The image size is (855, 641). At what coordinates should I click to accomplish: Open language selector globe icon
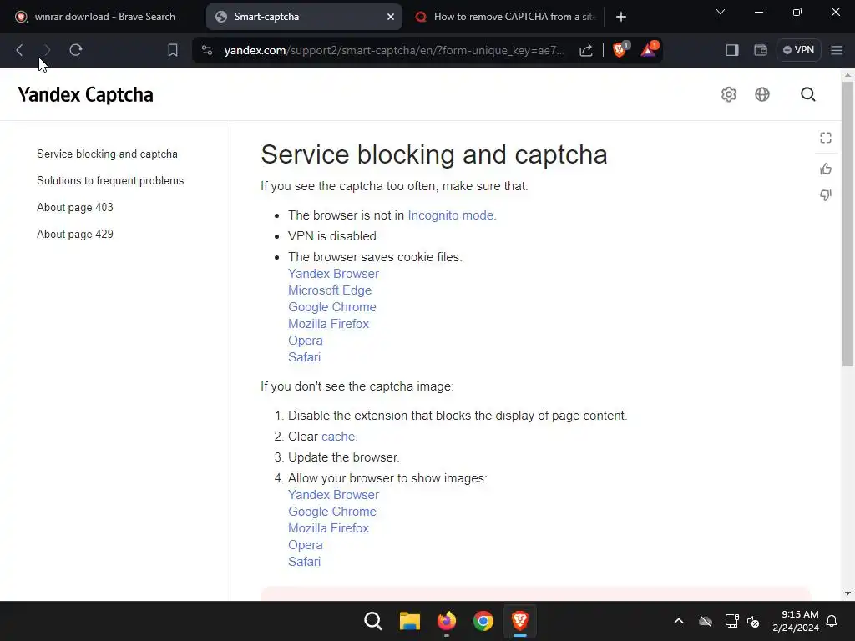click(x=761, y=94)
